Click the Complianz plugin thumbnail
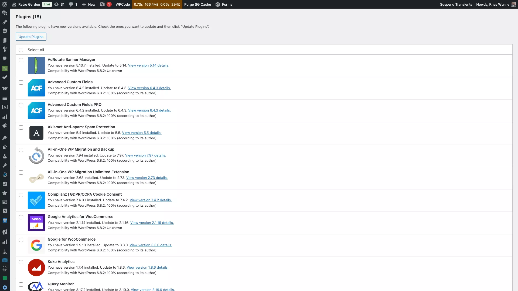 pyautogui.click(x=36, y=200)
